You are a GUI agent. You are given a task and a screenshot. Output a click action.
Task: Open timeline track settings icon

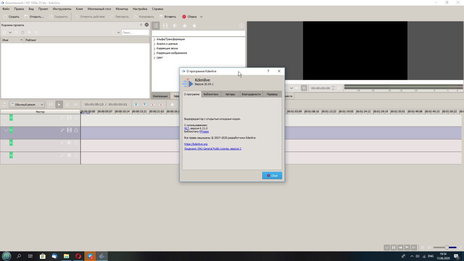[x=4, y=104]
